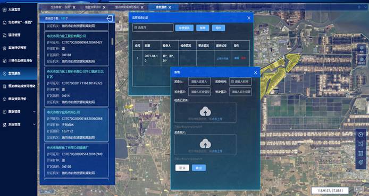Click the reset view icon on map toolbar
Screen dimensions: 369x196
click(x=360, y=135)
